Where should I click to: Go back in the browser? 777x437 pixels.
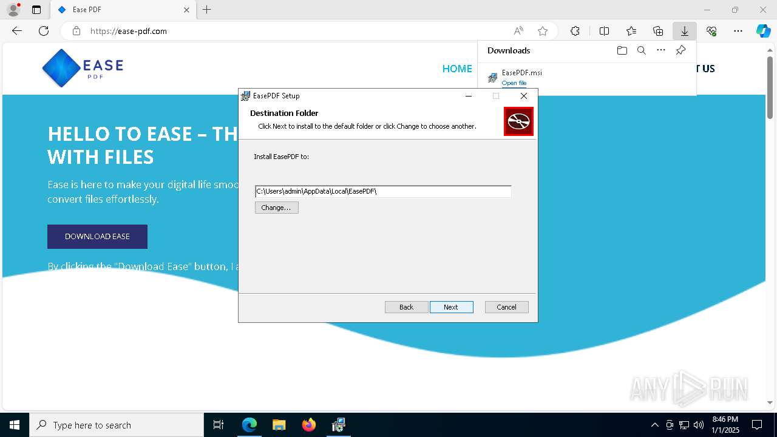click(17, 31)
